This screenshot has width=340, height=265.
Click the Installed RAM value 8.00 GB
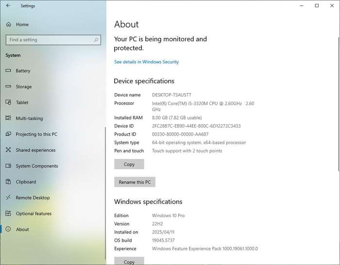coord(177,118)
